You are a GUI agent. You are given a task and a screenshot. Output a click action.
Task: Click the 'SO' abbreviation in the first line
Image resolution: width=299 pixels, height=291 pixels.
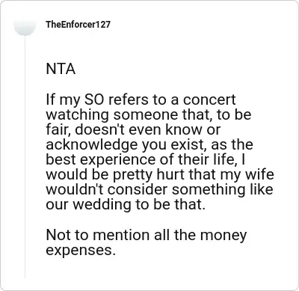click(93, 99)
